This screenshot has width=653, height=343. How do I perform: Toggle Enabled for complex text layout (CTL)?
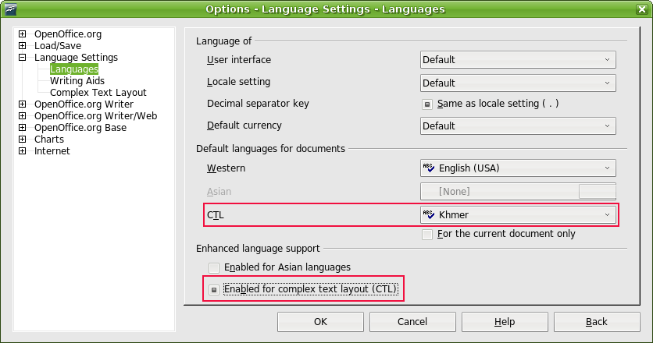[x=214, y=289]
